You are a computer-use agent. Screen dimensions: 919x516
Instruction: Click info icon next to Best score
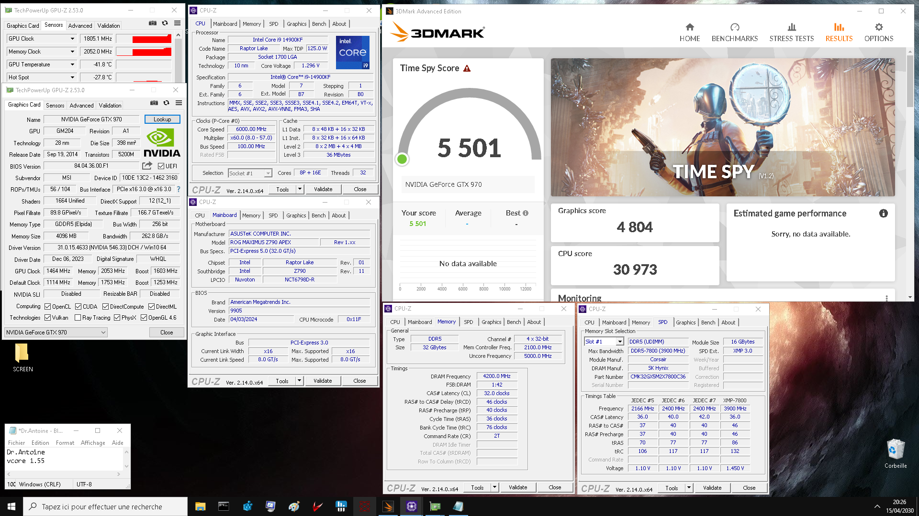point(526,213)
